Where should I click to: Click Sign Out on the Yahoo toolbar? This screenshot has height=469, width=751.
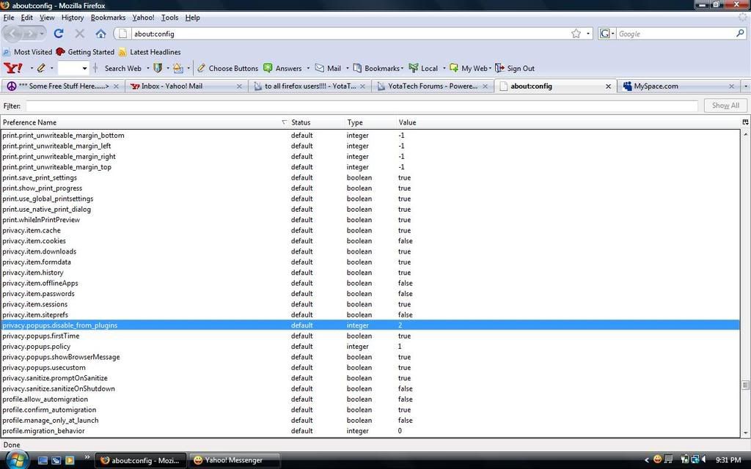pos(515,68)
